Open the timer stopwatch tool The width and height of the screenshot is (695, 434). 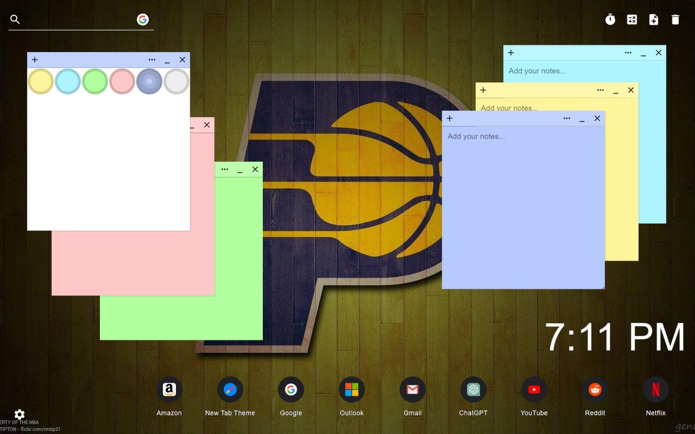click(610, 20)
